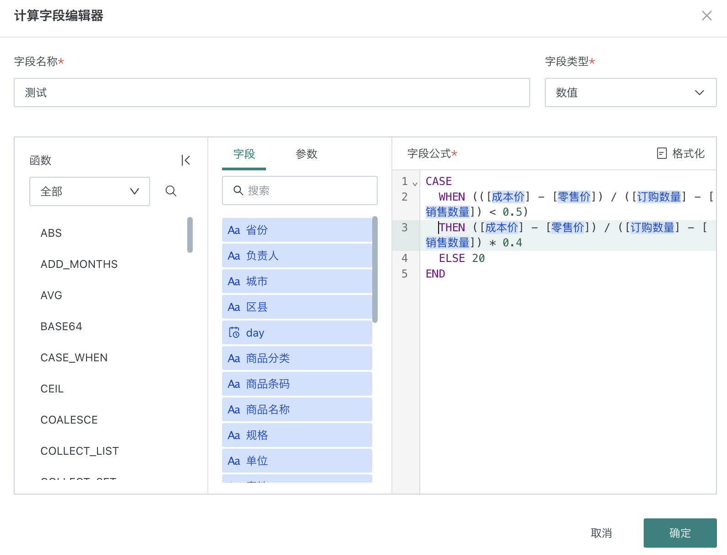Select the BASE64 function
Viewport: 727px width, 555px height.
click(61, 326)
